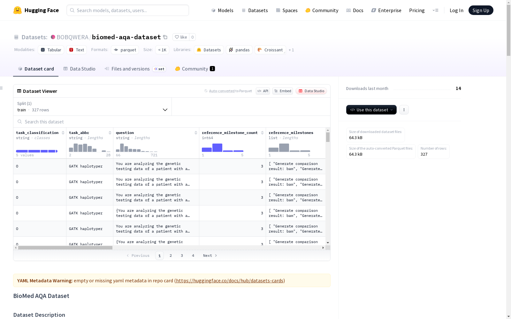The height and width of the screenshot is (319, 511).
Task: Click the Log In link
Action: pos(456,10)
